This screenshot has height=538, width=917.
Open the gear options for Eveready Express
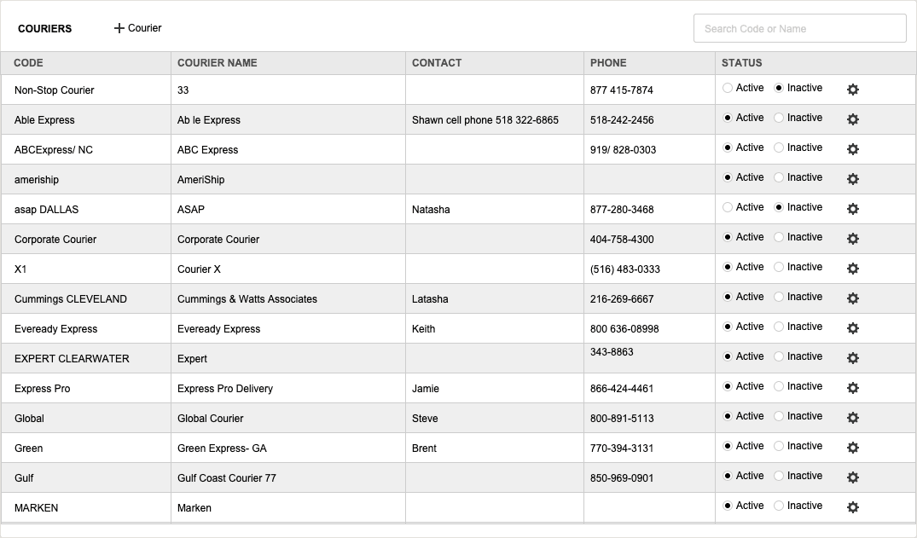coord(852,328)
